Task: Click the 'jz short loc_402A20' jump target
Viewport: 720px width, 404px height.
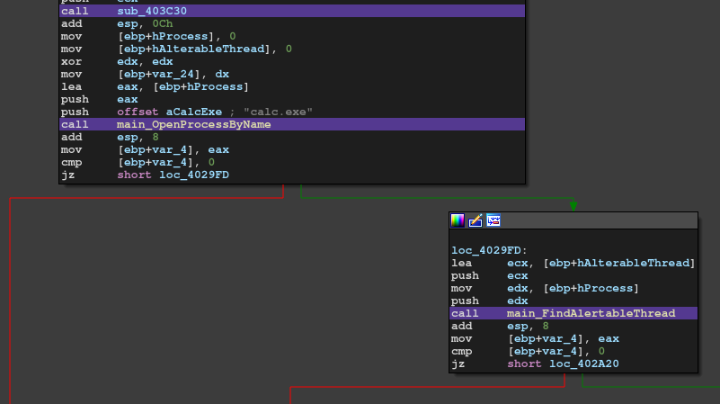Action: [x=584, y=364]
